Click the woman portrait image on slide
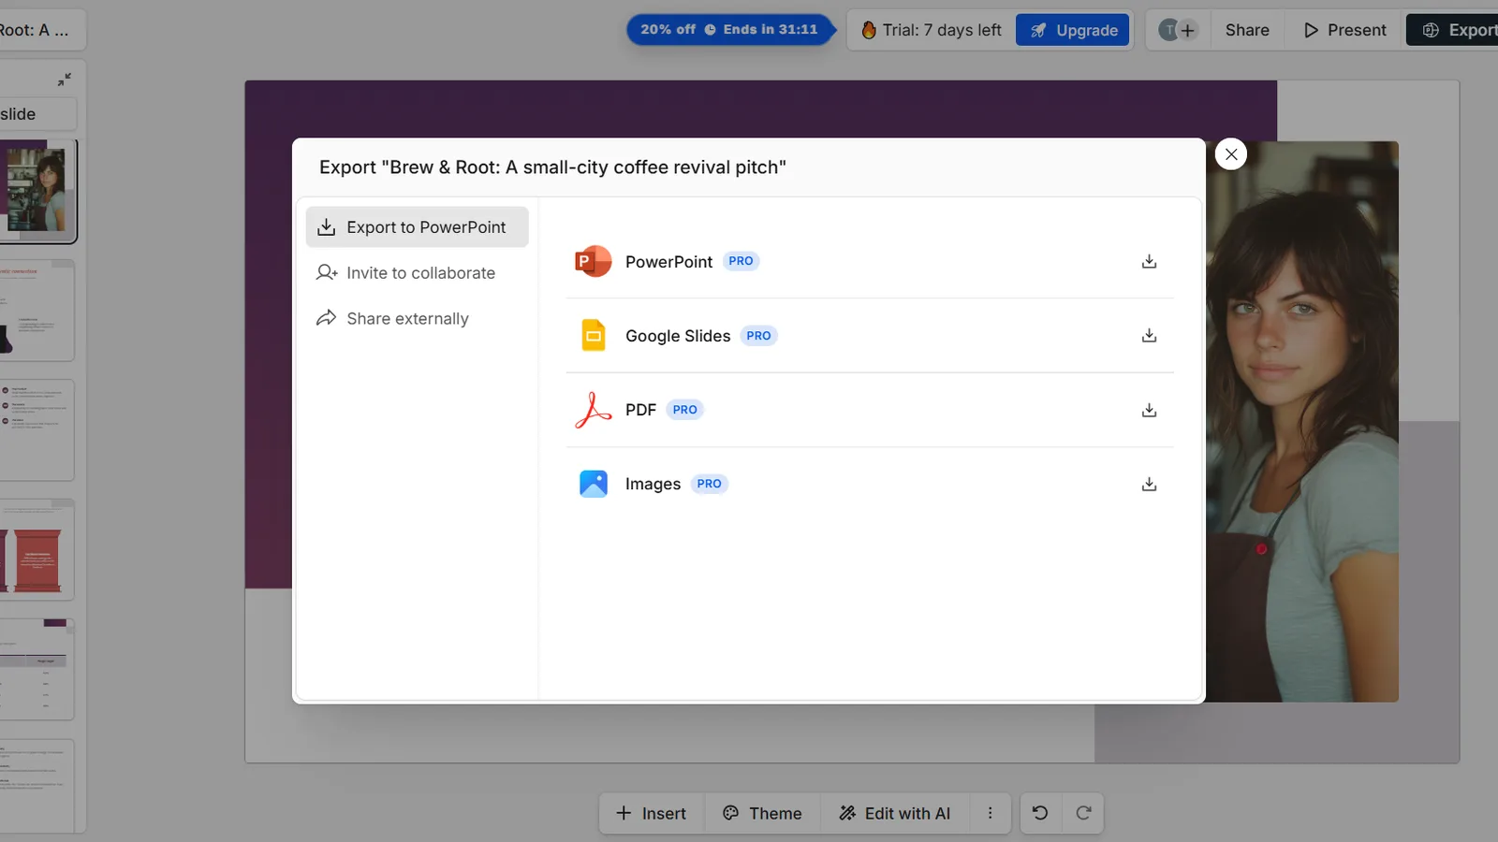Image resolution: width=1498 pixels, height=842 pixels. (1301, 421)
